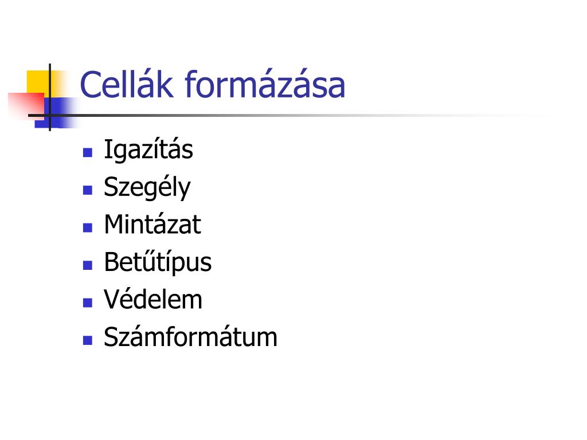Click the vertical black line in the logo
This screenshot has width=587, height=440.
[50, 97]
